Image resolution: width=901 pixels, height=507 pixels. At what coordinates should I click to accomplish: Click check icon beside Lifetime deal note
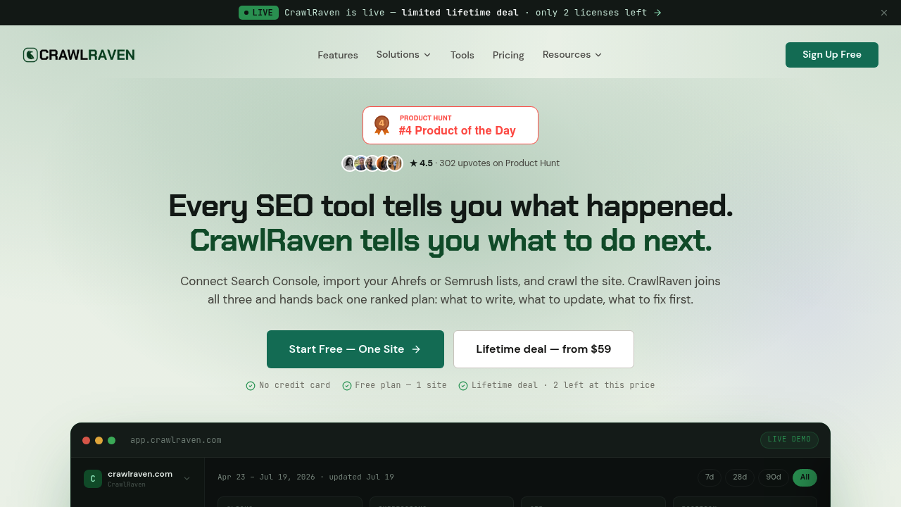click(x=463, y=386)
